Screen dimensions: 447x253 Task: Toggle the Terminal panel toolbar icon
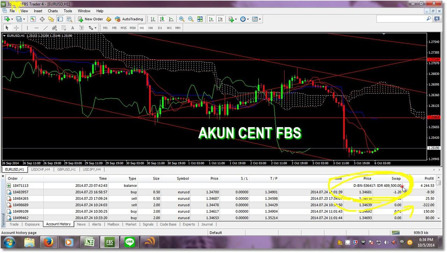(x=60, y=19)
